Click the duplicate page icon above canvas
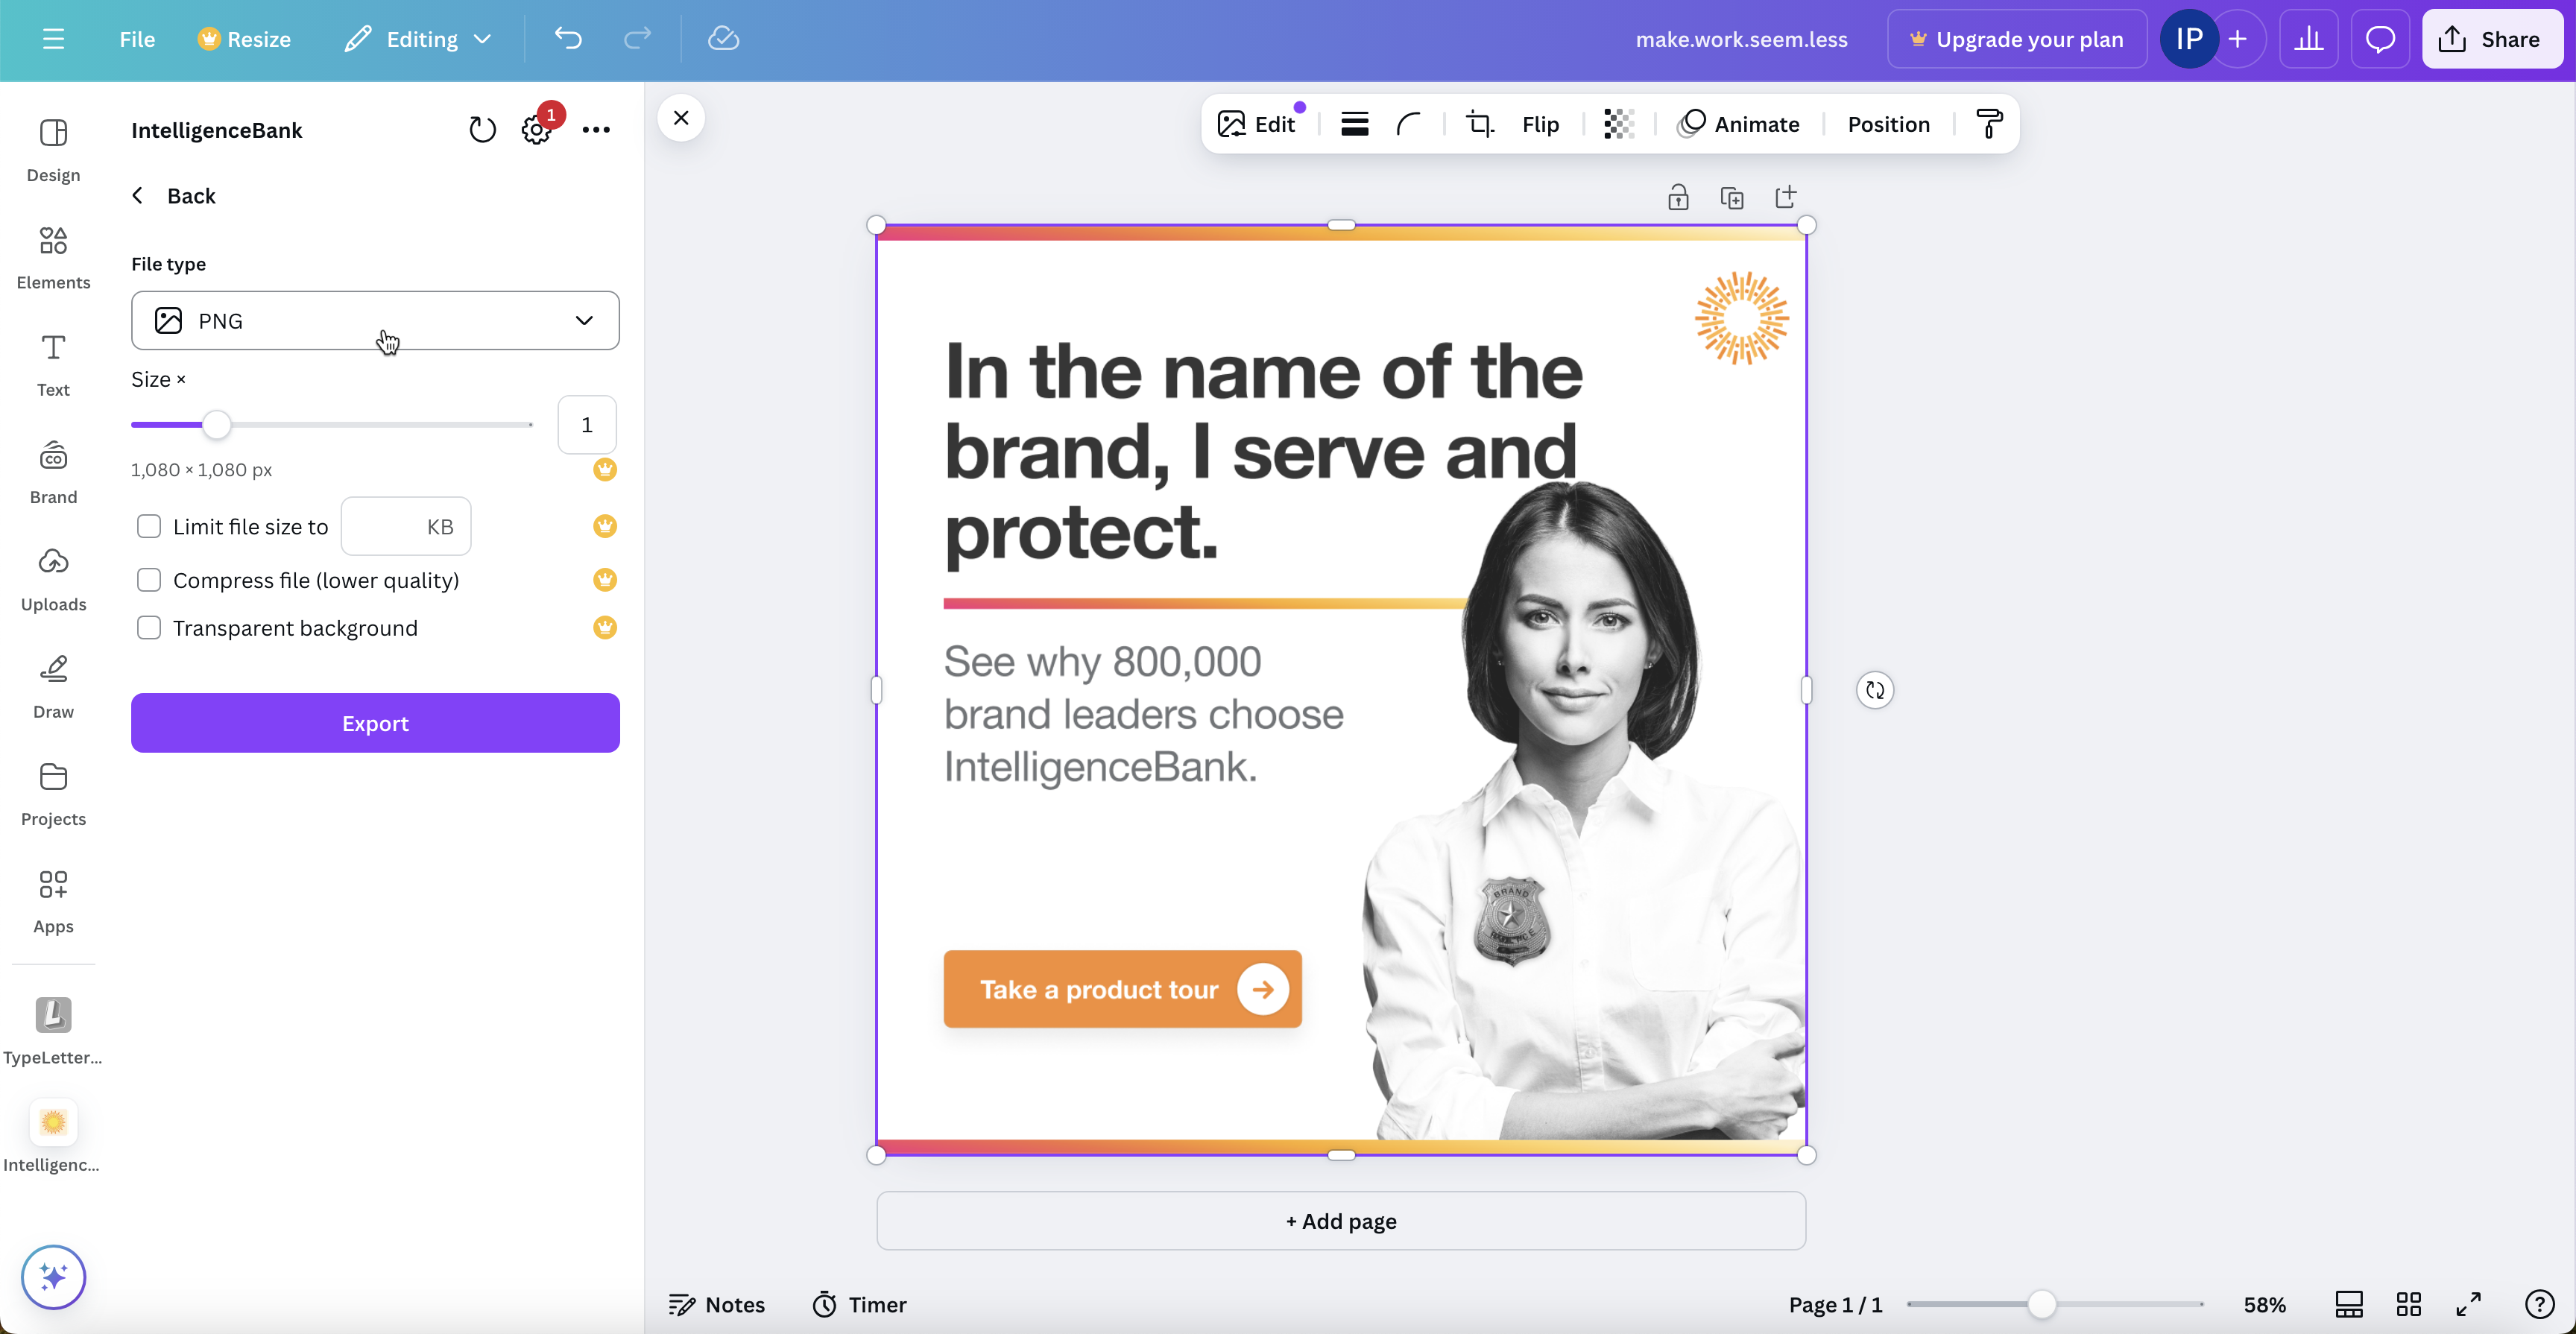Image resolution: width=2576 pixels, height=1334 pixels. point(1732,198)
